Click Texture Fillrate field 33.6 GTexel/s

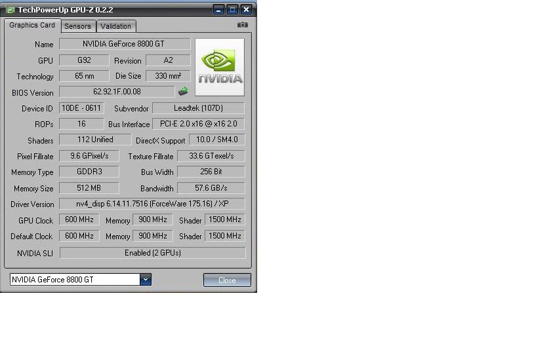click(211, 156)
